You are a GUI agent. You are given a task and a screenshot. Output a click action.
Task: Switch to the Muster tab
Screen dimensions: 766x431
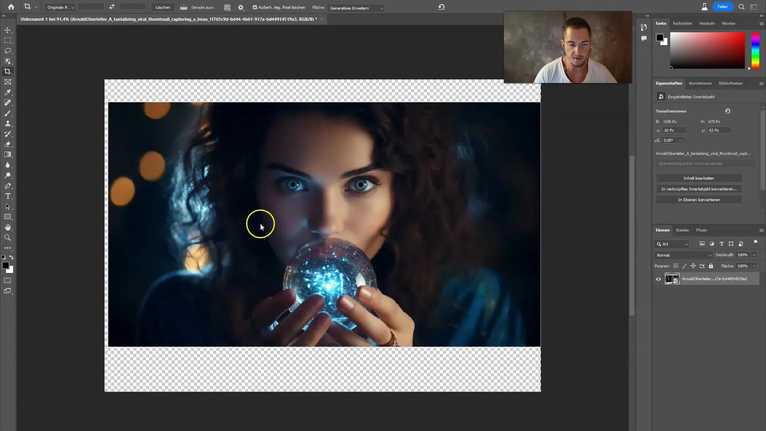point(728,23)
